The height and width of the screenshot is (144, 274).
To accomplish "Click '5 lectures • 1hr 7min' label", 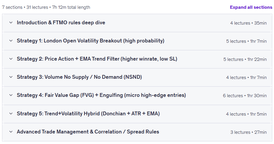I will [x=246, y=41].
